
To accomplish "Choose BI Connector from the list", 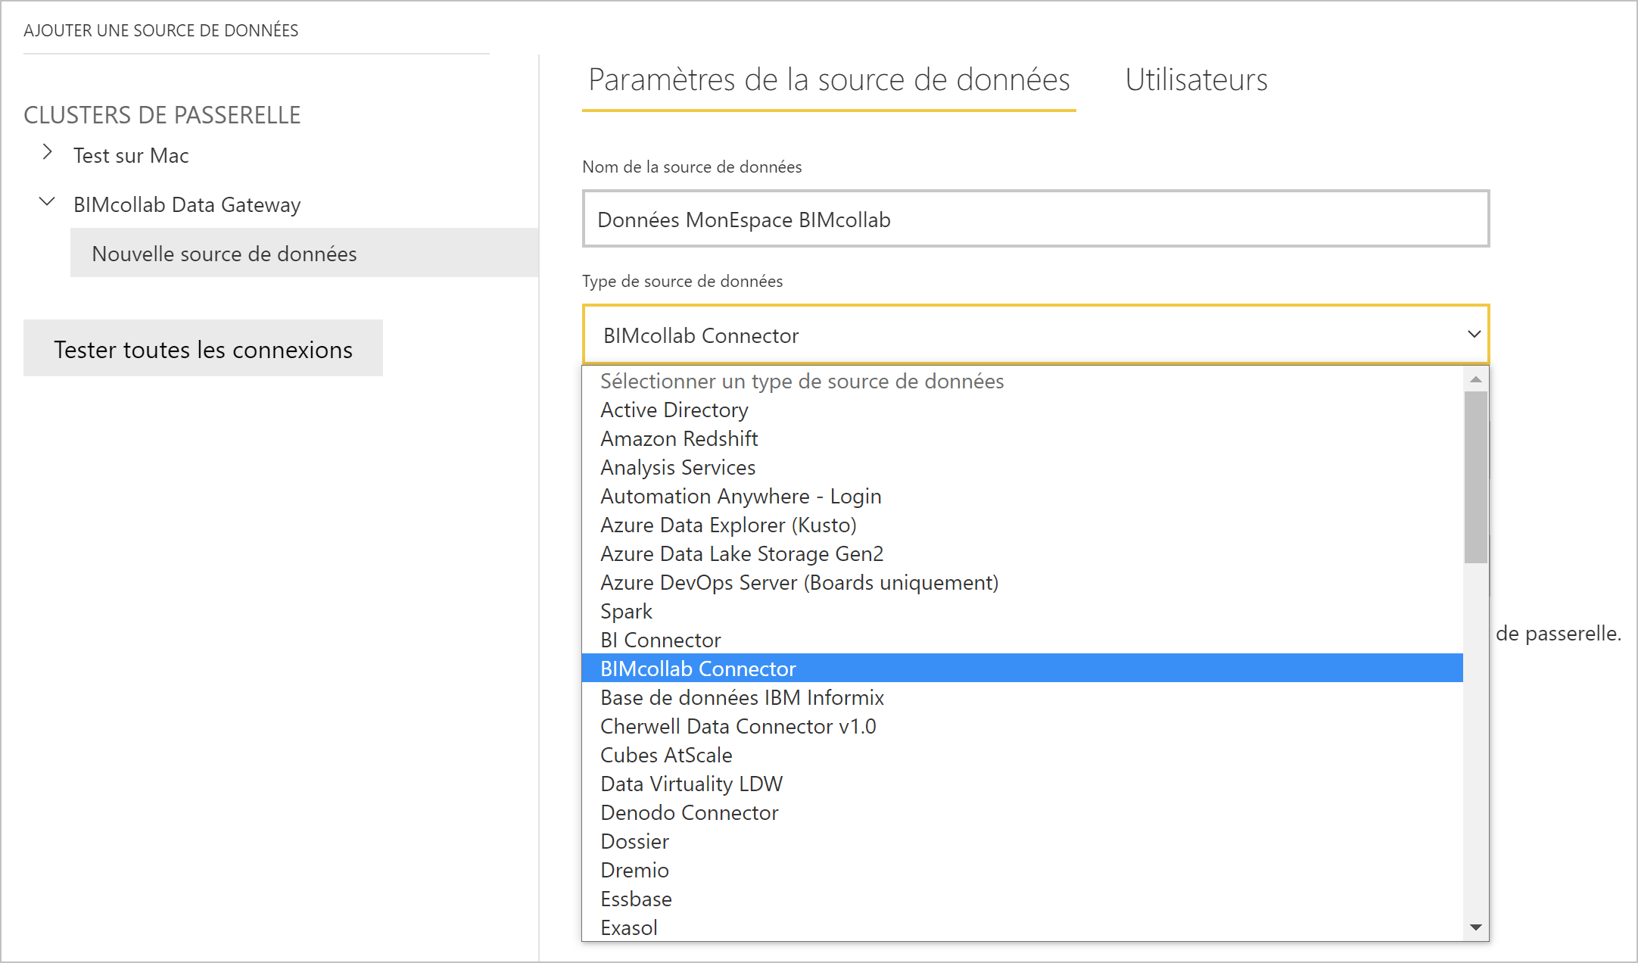I will pyautogui.click(x=1022, y=640).
